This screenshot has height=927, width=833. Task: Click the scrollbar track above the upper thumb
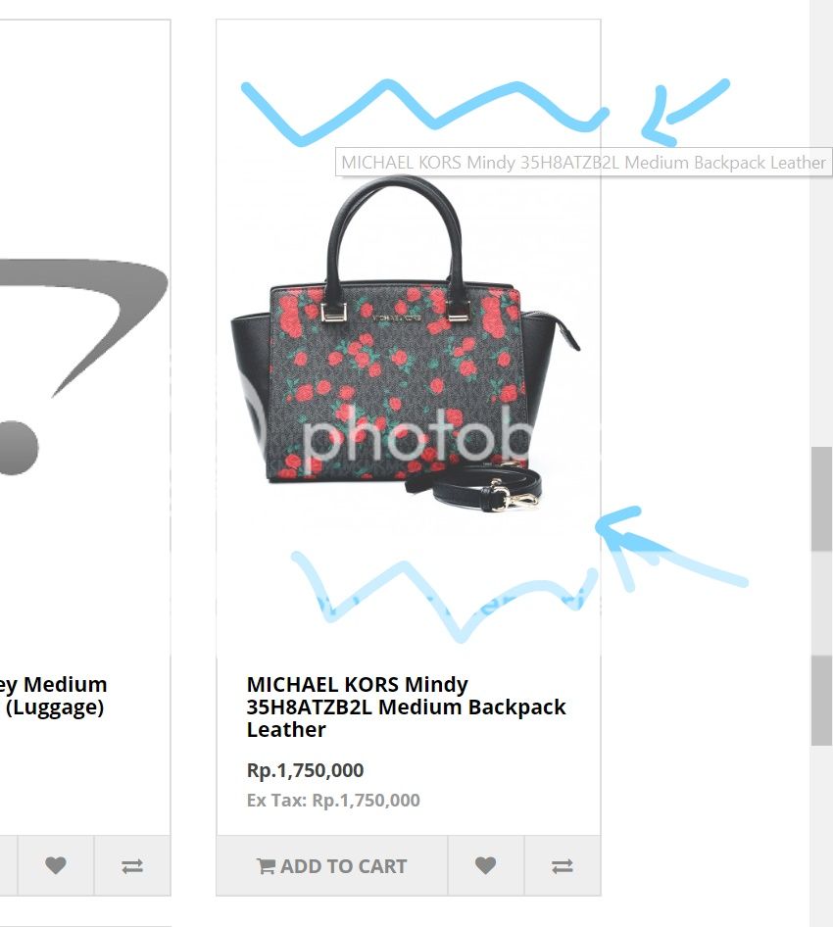tap(821, 223)
